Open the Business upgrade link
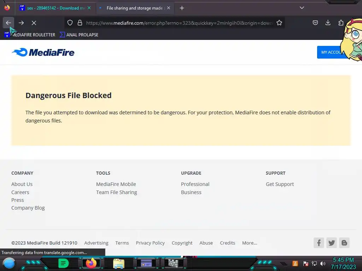Image resolution: width=362 pixels, height=271 pixels. 191,192
